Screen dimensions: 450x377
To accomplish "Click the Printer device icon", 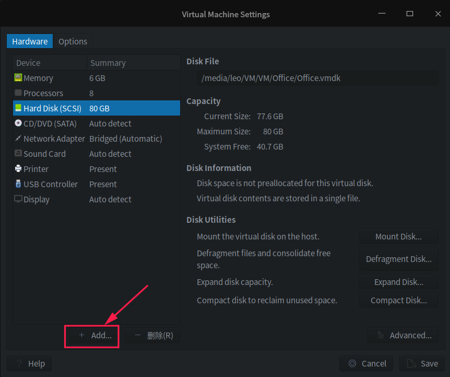I will click(18, 169).
